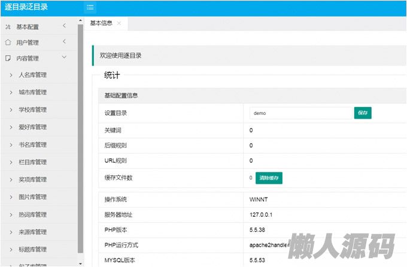
Task: Open 热词库管理 menu item
Action: coord(41,214)
